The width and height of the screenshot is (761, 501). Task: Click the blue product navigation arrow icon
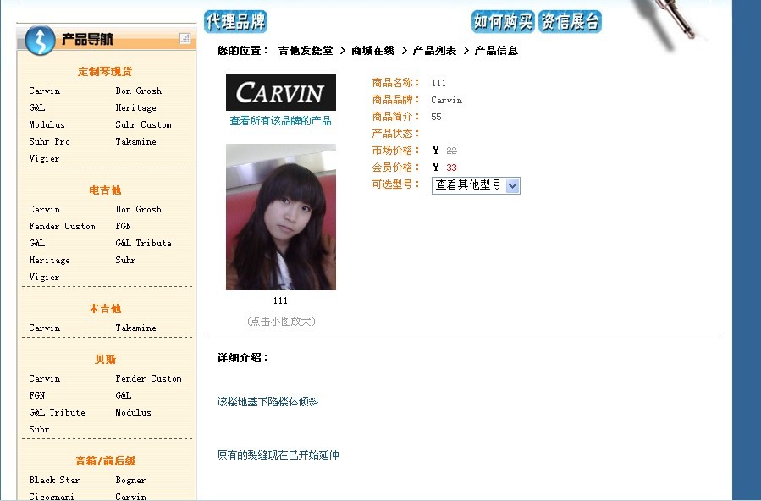coord(40,40)
